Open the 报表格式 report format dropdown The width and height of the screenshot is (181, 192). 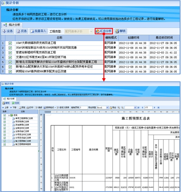[x=50, y=108]
